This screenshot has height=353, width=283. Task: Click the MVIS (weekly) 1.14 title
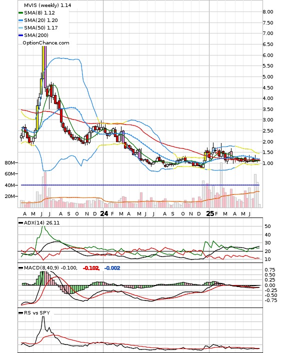(47, 5)
